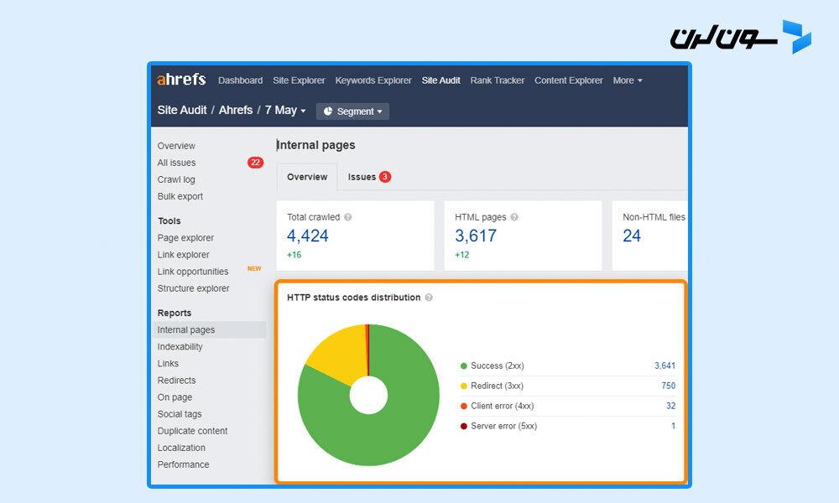Open the More menu in top navigation
Image resolution: width=839 pixels, height=503 pixels.
[x=628, y=80]
